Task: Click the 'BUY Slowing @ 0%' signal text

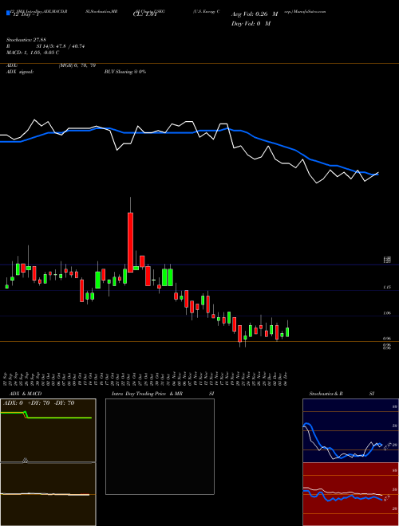Action: [x=125, y=72]
